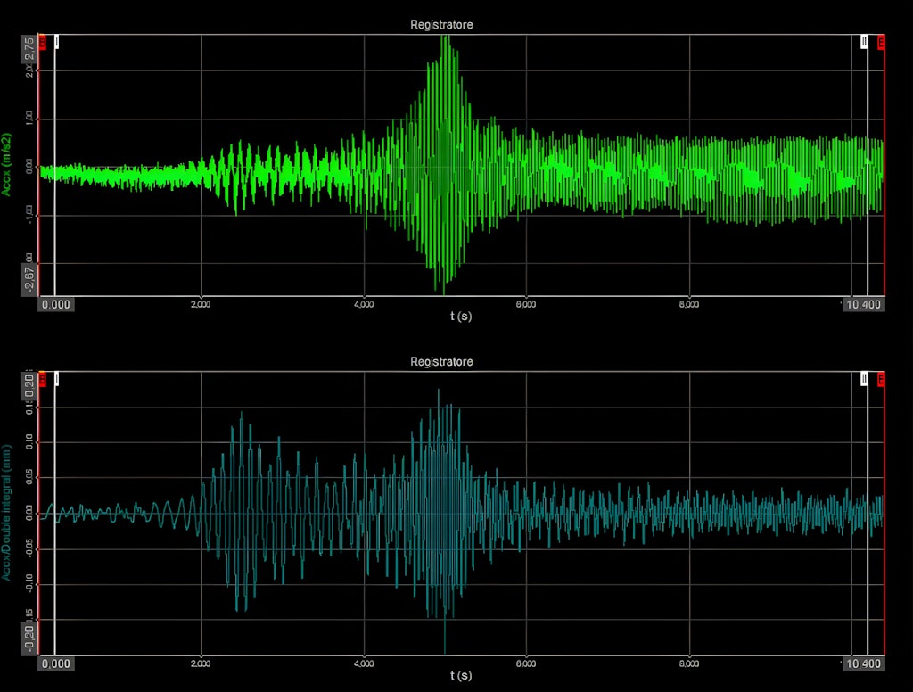Click the 0,000 start time label on top axis
Image resolution: width=913 pixels, height=692 pixels.
55,303
